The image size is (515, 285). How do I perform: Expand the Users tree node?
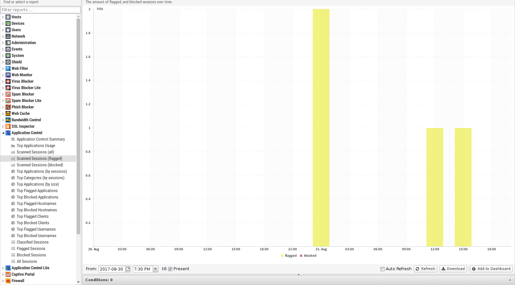3,30
